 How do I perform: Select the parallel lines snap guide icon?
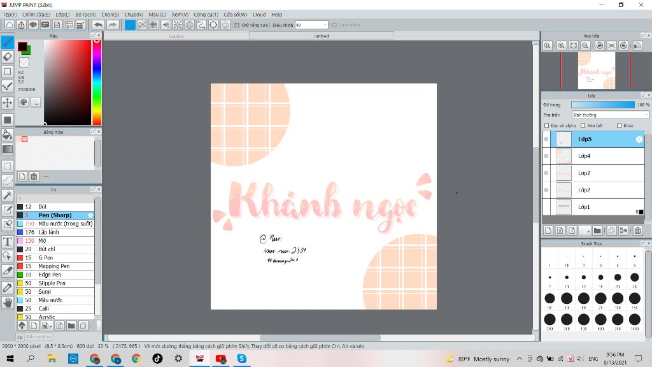[142, 25]
